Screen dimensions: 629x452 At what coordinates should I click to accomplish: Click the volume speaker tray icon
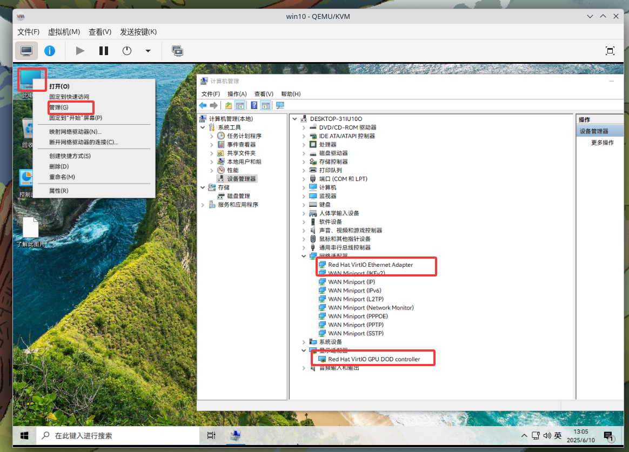click(x=547, y=436)
